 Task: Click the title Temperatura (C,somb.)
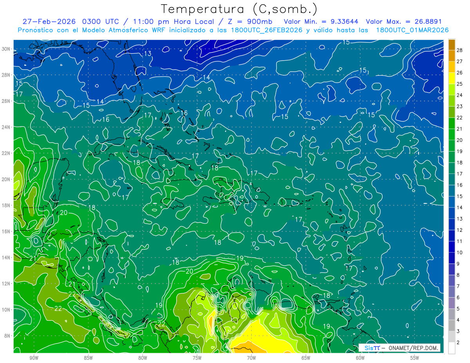[239, 9]
